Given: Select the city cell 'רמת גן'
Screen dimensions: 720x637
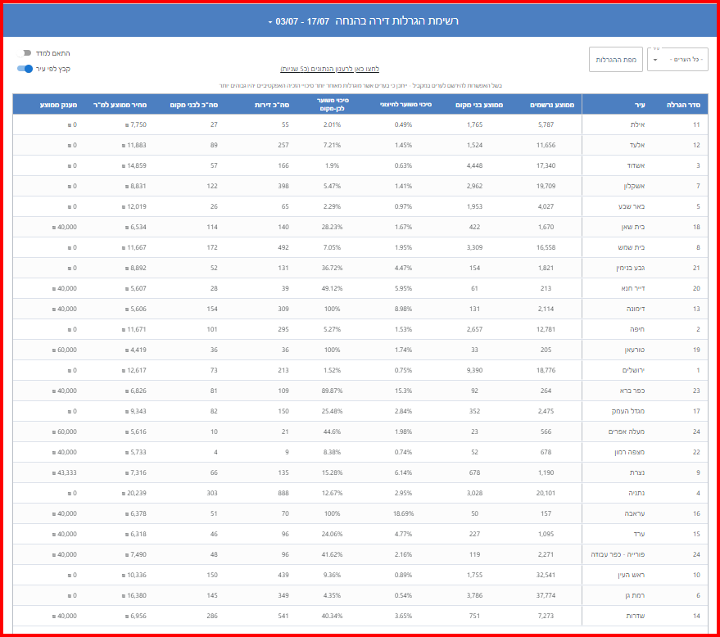Looking at the screenshot, I should tap(635, 596).
